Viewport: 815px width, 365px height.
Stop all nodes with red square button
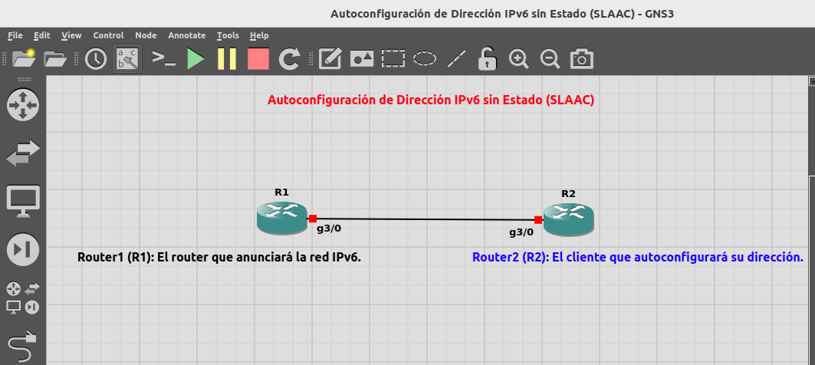pyautogui.click(x=258, y=58)
